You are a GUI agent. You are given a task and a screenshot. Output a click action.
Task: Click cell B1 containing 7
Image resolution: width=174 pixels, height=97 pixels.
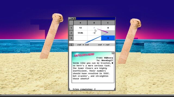pos(94,28)
